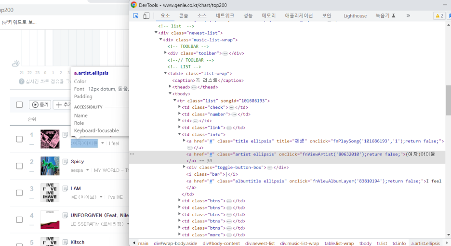The height and width of the screenshot is (246, 451).
Task: Click the lyrics icon for Kitsch
Action: [x=66, y=242]
